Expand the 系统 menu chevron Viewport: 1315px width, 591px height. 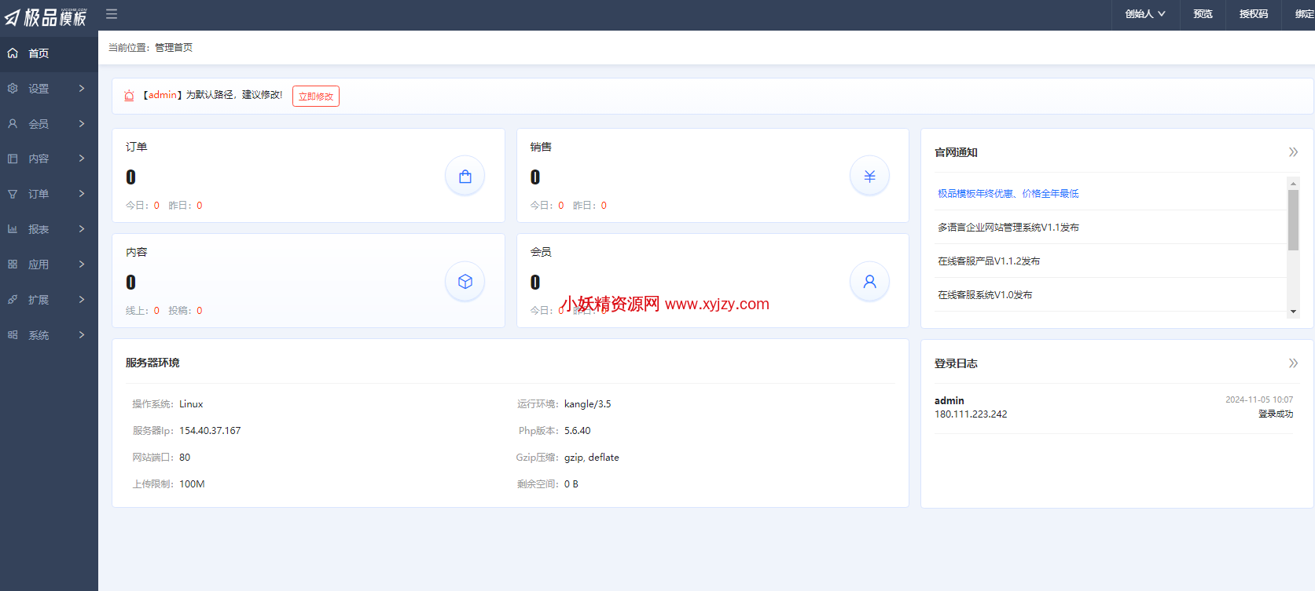coord(82,335)
